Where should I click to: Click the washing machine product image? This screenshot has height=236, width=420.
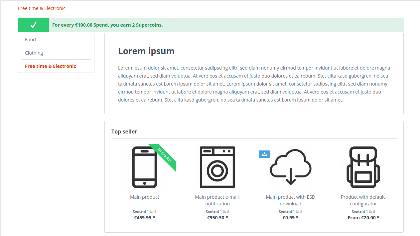click(217, 167)
